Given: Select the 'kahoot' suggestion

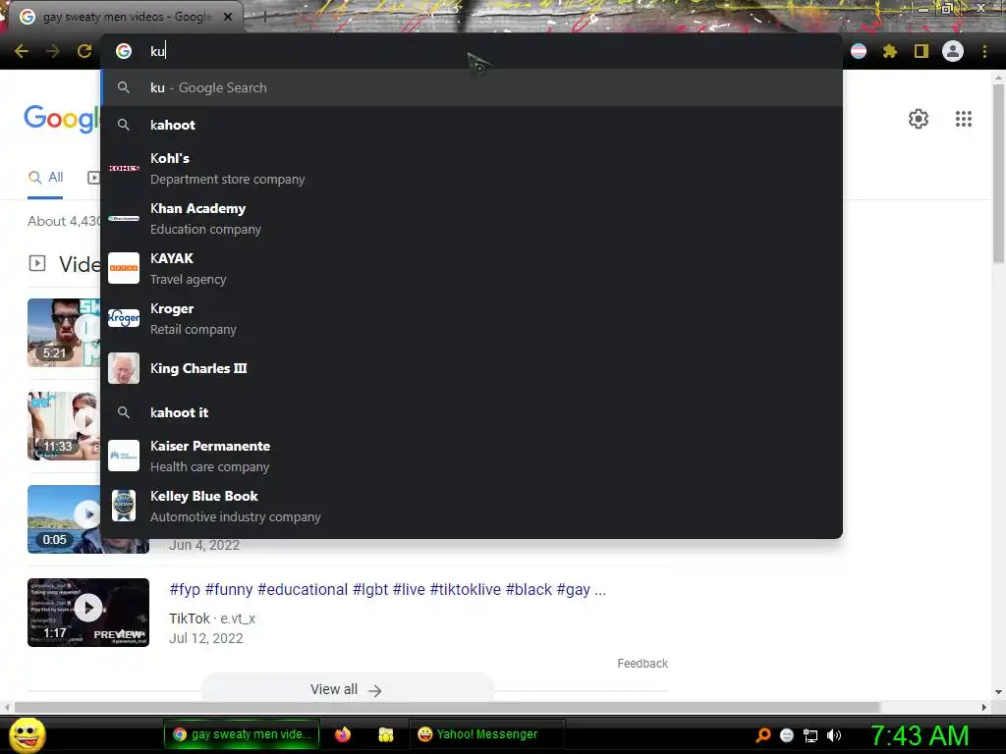Looking at the screenshot, I should pyautogui.click(x=472, y=125).
